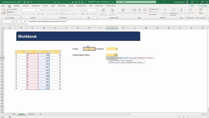
Task: Expand the Kopieren dropdown arrow
Action: (x=15, y=12)
